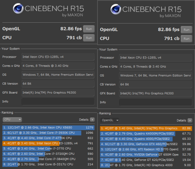Run the OpenGL test in left window
195x169 pixels.
click(89, 29)
